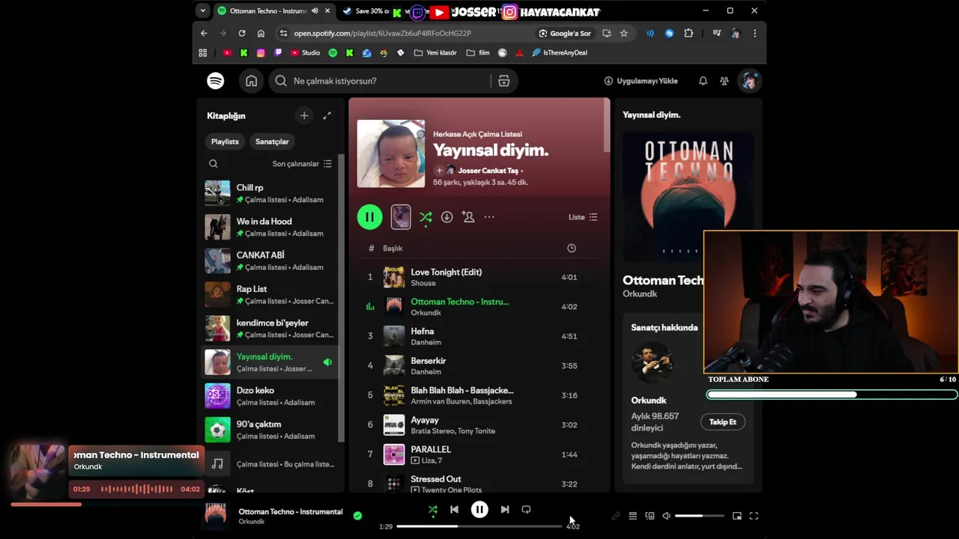Click the library sidebar scrollbar

point(342,299)
